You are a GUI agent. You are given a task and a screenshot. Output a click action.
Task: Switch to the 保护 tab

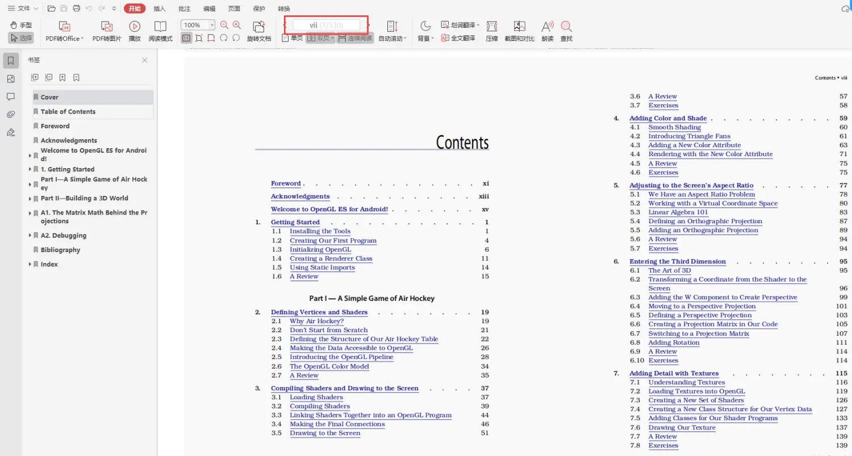(259, 9)
